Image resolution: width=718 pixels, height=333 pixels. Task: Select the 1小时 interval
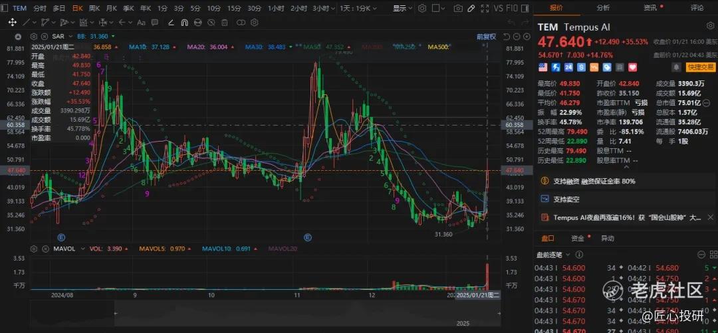[276, 8]
